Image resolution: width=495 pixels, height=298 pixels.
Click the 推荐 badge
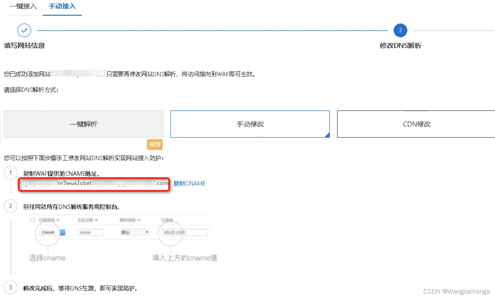pos(155,145)
